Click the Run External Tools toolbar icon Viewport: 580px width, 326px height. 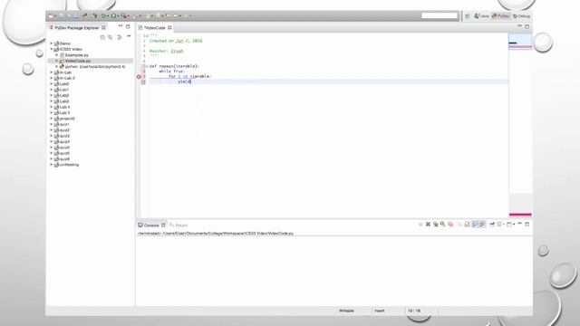click(x=124, y=16)
